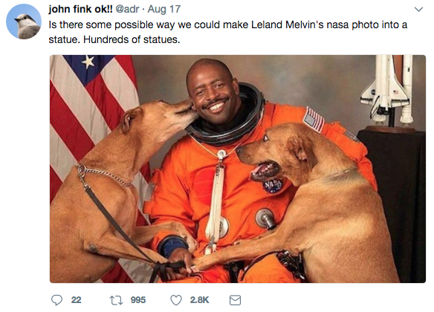434x312 pixels.
Task: Open the bird profile avatar
Action: [24, 22]
